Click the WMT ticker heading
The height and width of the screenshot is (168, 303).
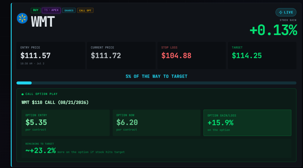click(x=43, y=22)
